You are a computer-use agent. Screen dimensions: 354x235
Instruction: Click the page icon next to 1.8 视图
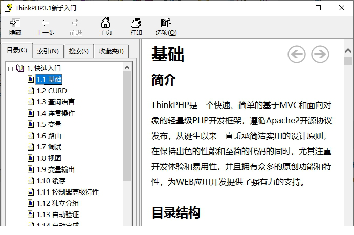[31, 158]
